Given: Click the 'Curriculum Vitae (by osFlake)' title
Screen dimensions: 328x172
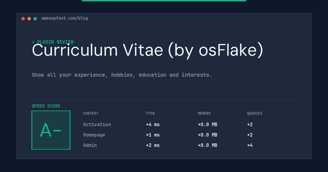Looking at the screenshot, I should coord(148,50).
